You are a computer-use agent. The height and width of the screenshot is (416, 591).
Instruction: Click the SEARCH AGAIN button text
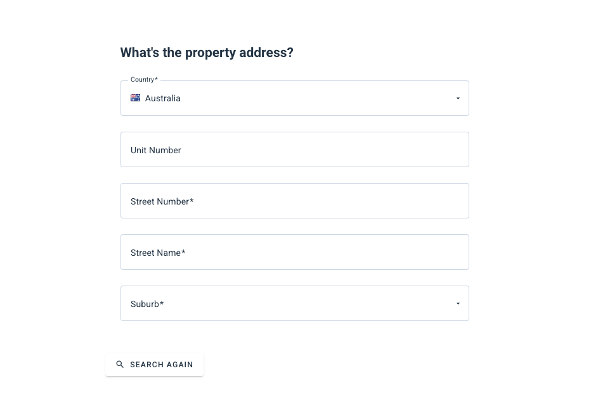coord(162,365)
